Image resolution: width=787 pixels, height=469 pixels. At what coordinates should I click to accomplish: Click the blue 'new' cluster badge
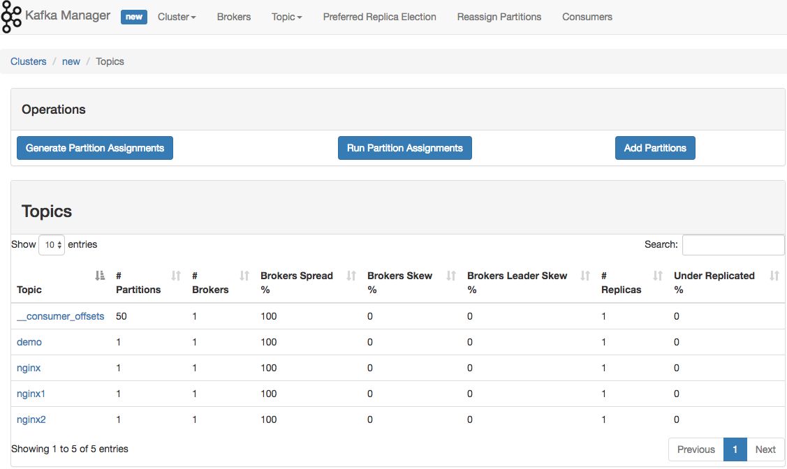coord(134,17)
